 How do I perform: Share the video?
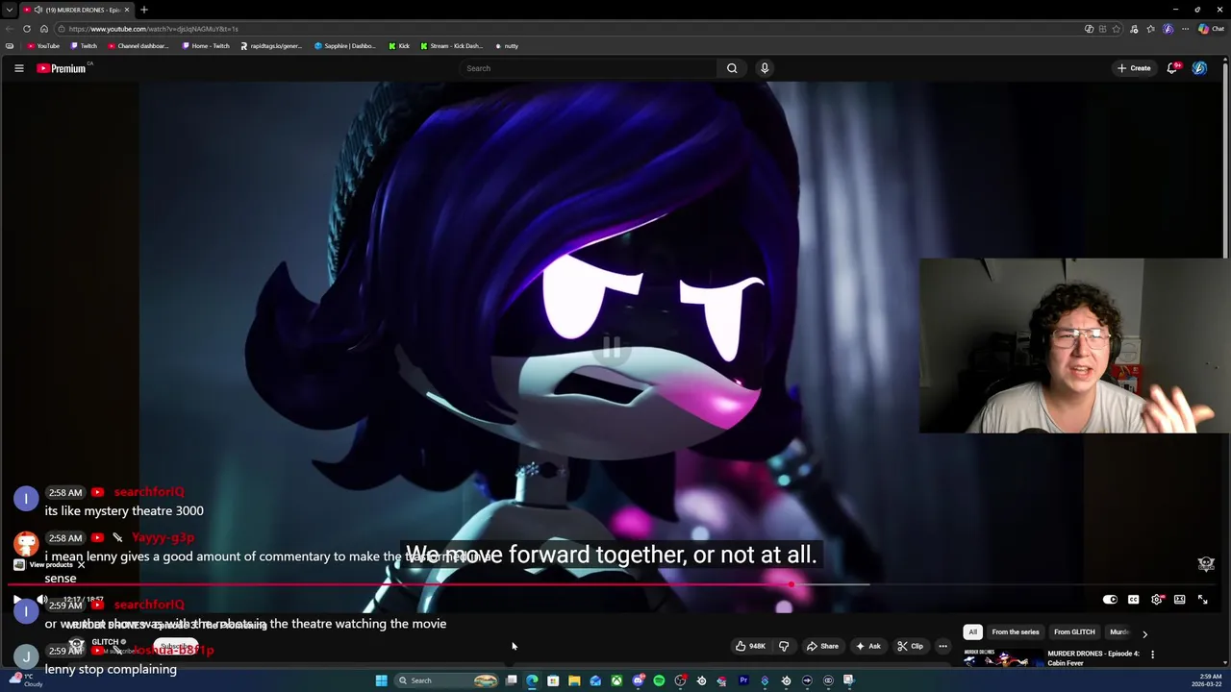[x=822, y=646]
